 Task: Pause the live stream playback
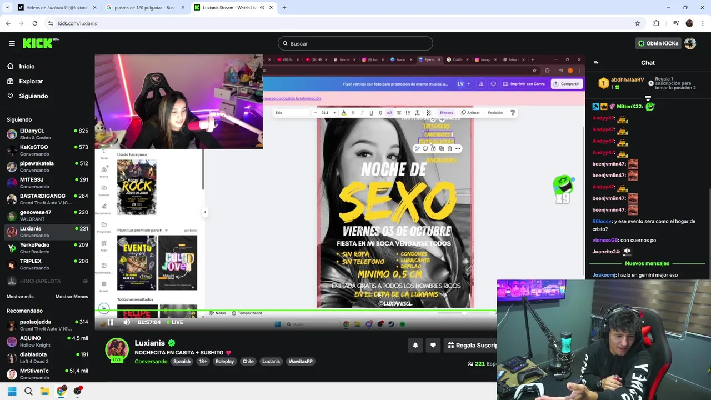tap(110, 322)
